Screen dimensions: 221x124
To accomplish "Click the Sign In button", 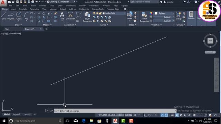I will 168,2.
